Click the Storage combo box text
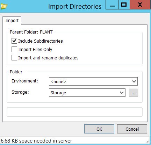Viewport: 151px width, 145px height. (58, 93)
